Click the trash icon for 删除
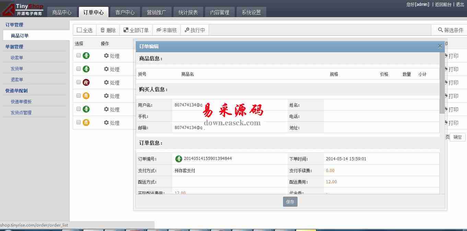 103,30
